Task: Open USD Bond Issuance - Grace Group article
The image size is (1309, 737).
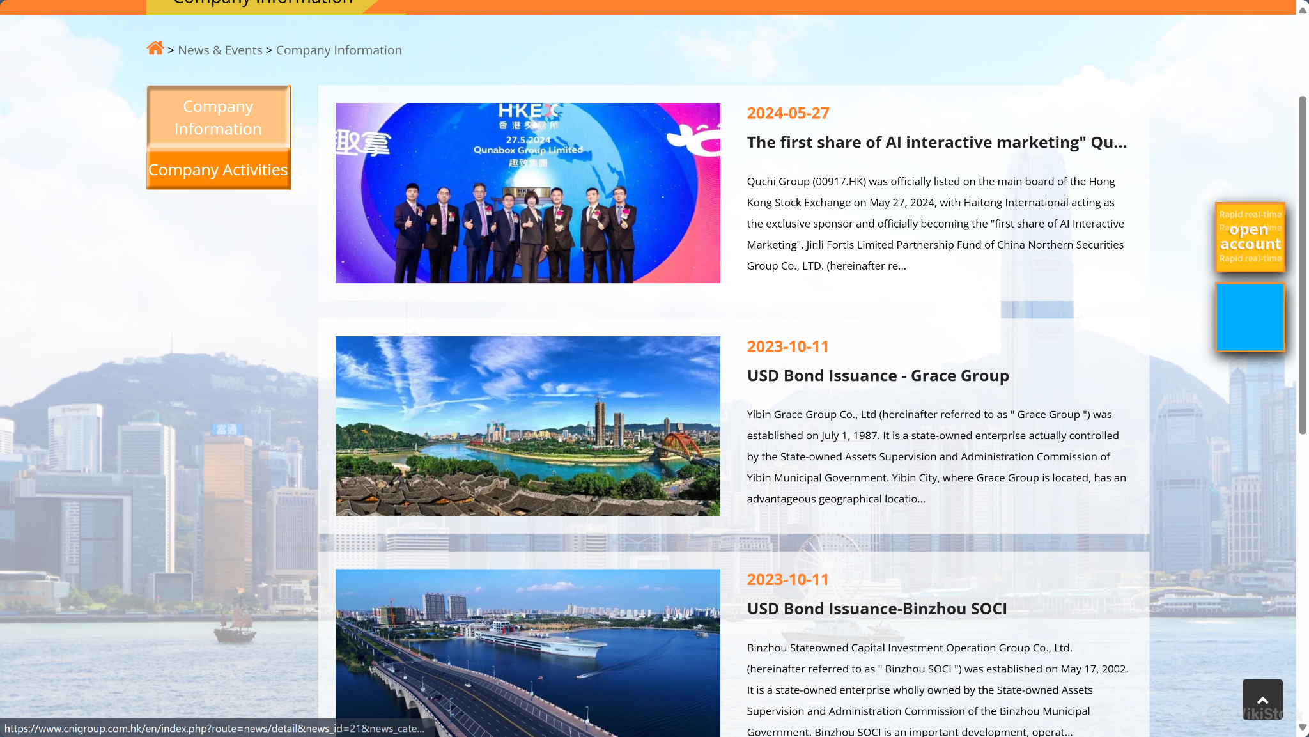Action: pos(878,376)
